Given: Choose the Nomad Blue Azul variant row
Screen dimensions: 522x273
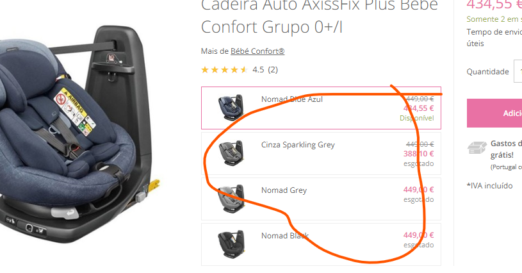Looking at the screenshot, I should coord(321,108).
